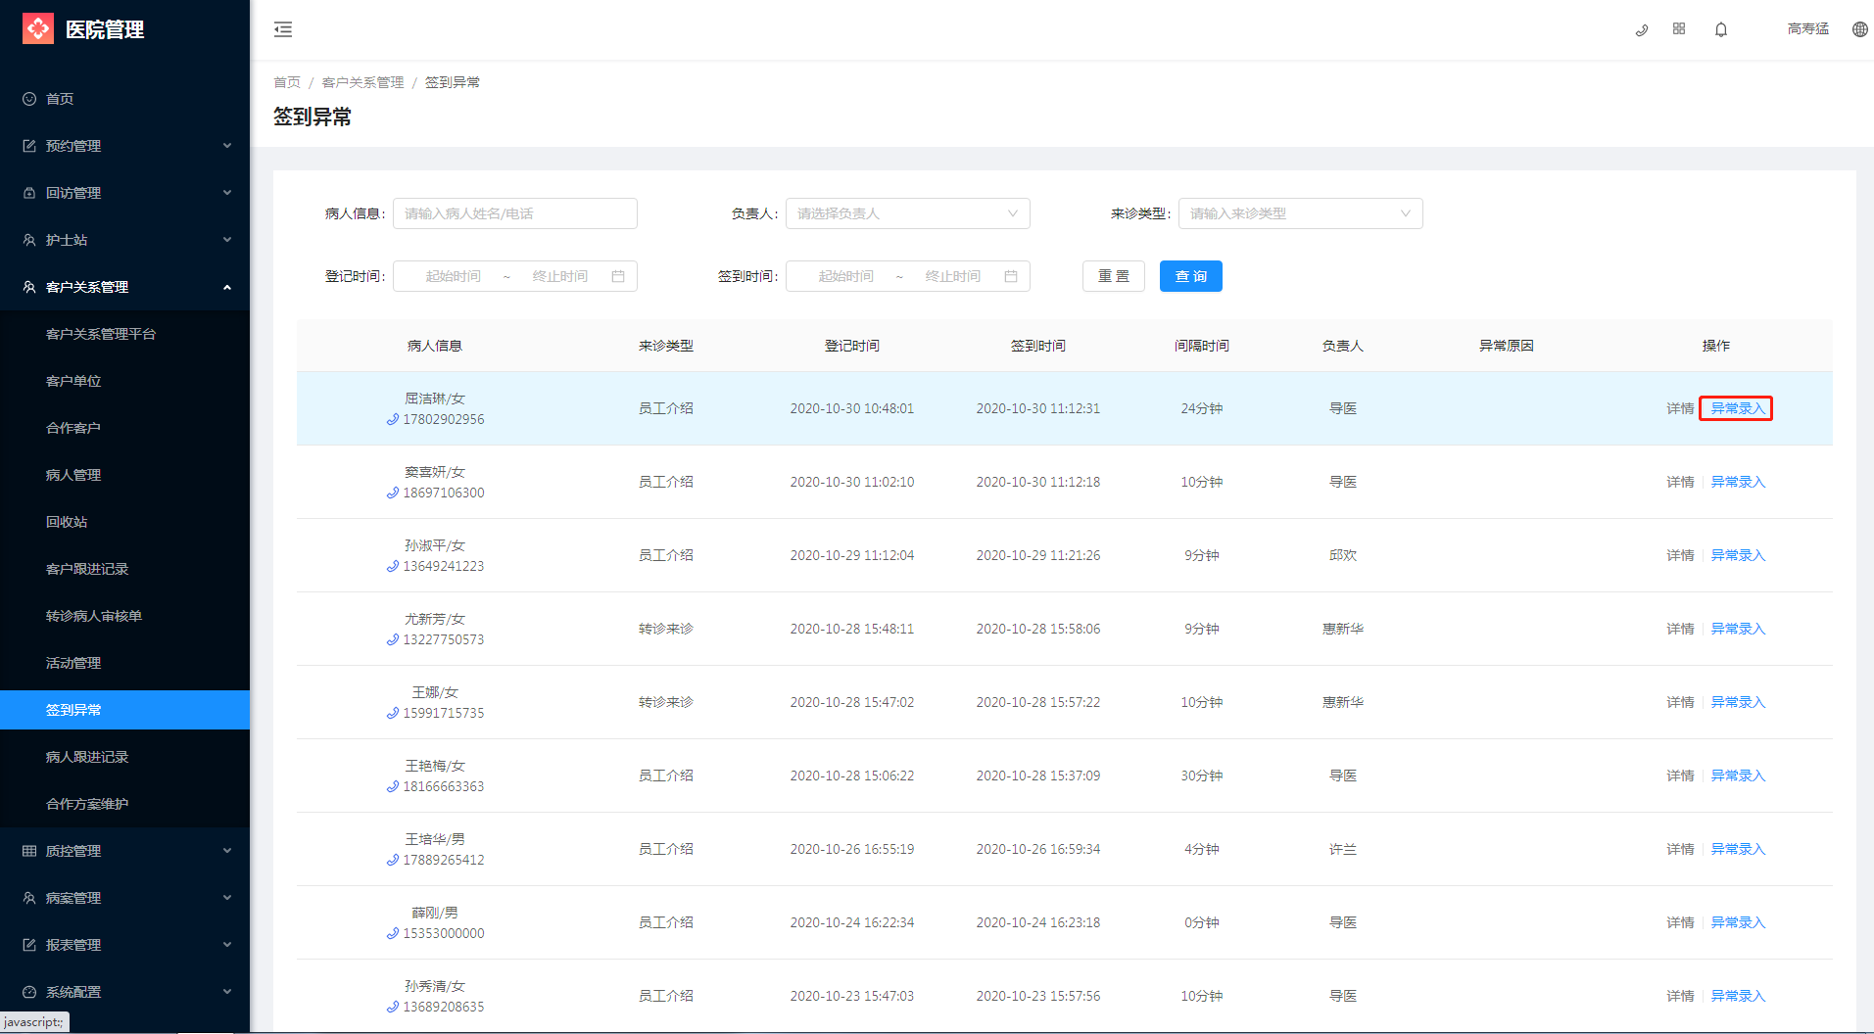Open 详情 for patient 孙秀清
1874x1034 pixels.
[x=1680, y=996]
